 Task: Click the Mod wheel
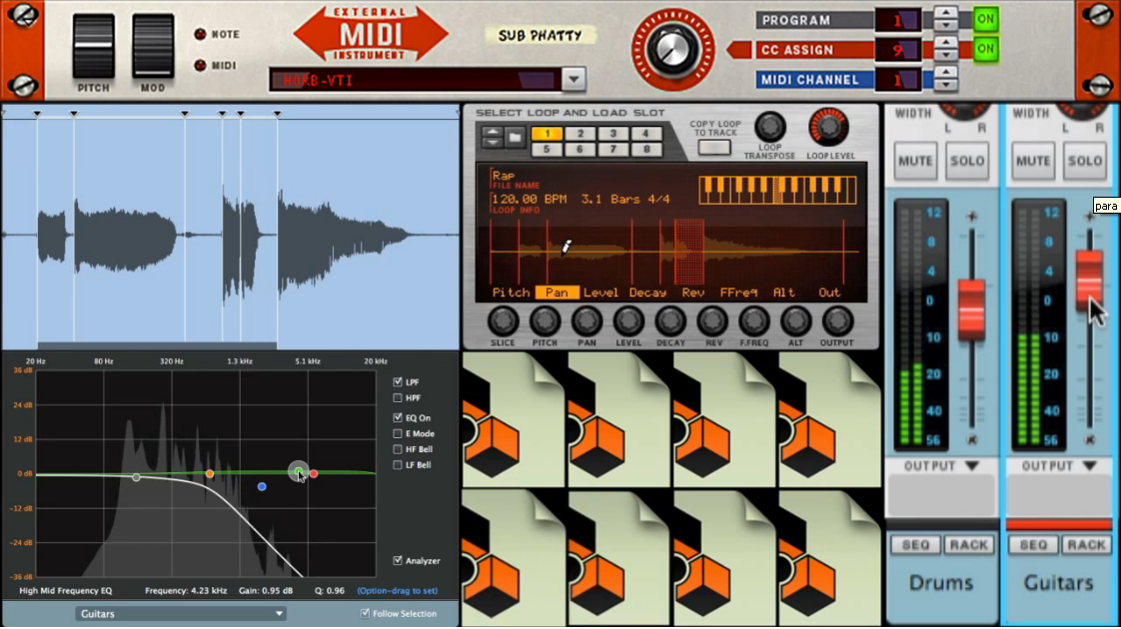pos(153,46)
